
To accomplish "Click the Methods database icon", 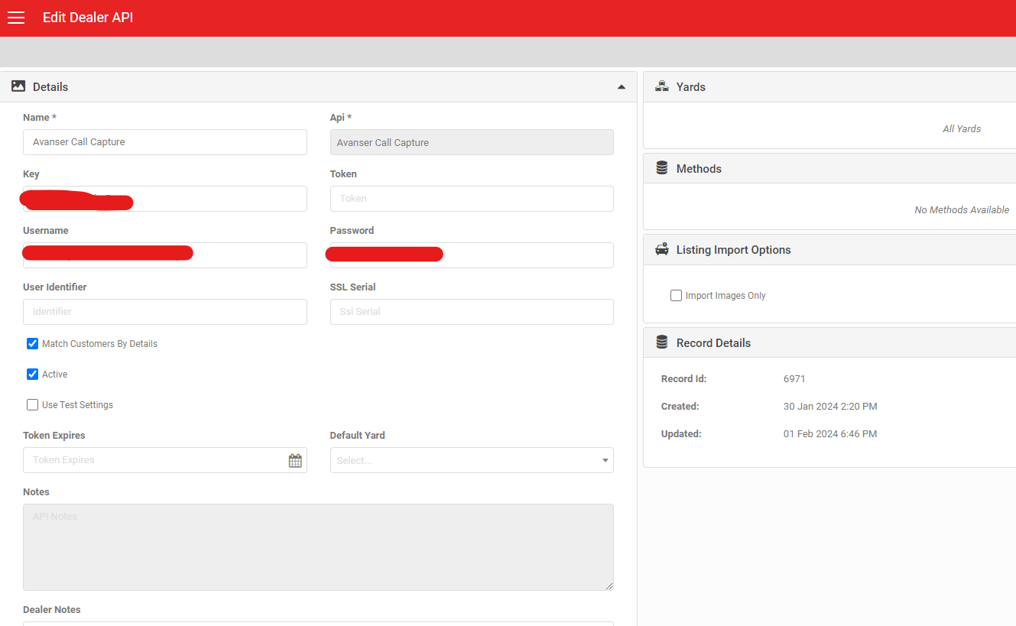I will click(x=662, y=168).
